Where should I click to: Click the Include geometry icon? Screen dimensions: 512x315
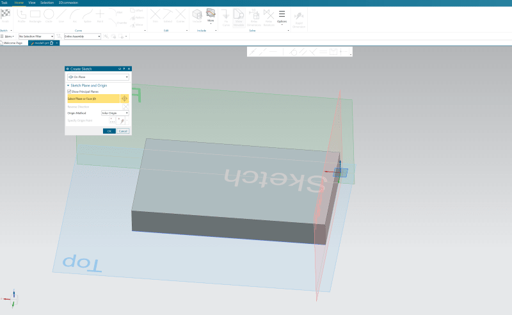click(197, 14)
